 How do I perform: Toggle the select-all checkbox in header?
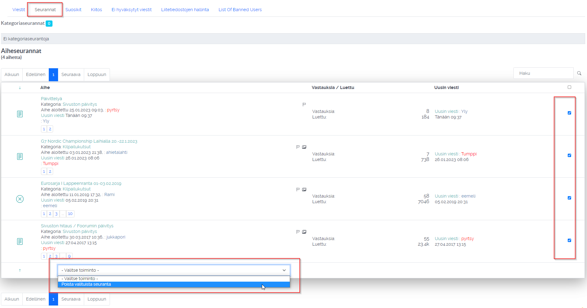[569, 87]
